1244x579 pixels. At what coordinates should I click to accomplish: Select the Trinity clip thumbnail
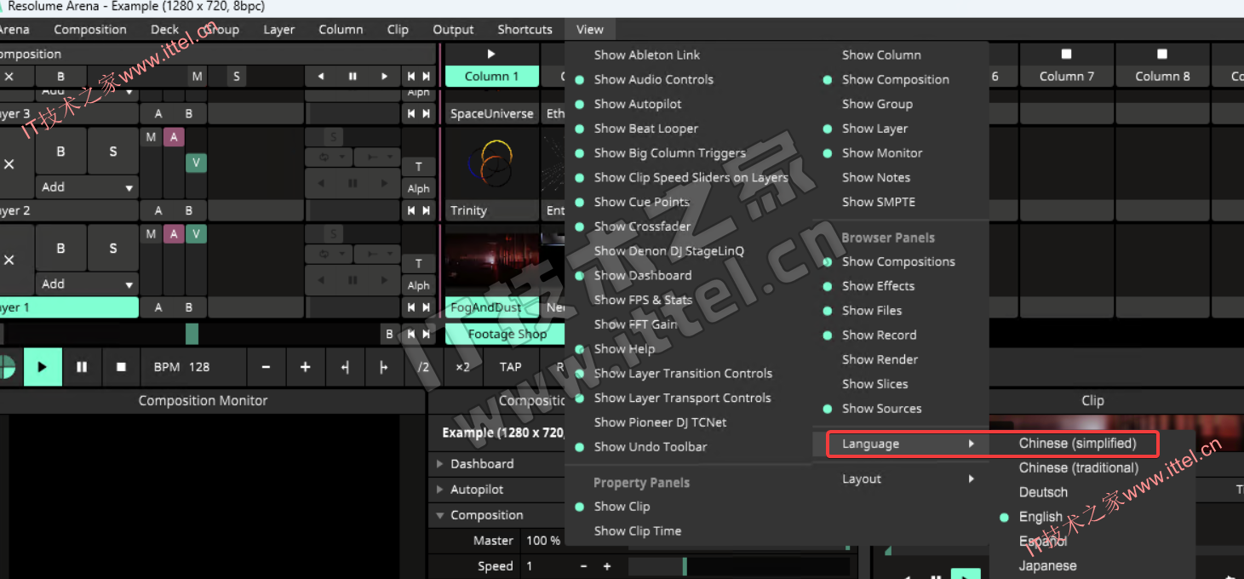point(491,164)
